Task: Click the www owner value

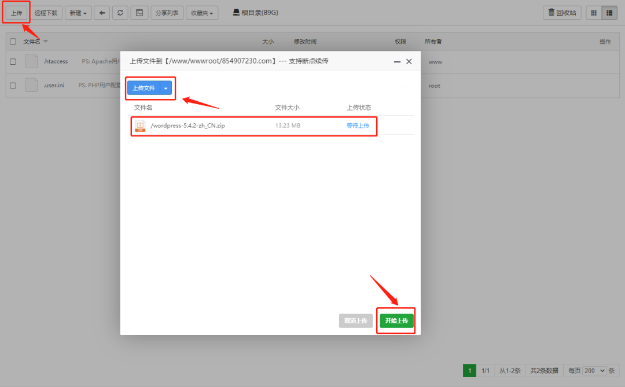Action: tap(435, 62)
